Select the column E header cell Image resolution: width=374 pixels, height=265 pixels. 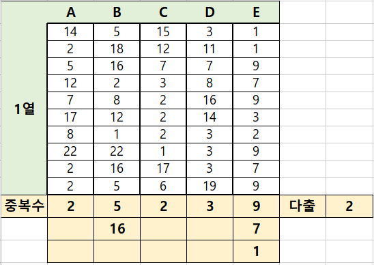[256, 12]
